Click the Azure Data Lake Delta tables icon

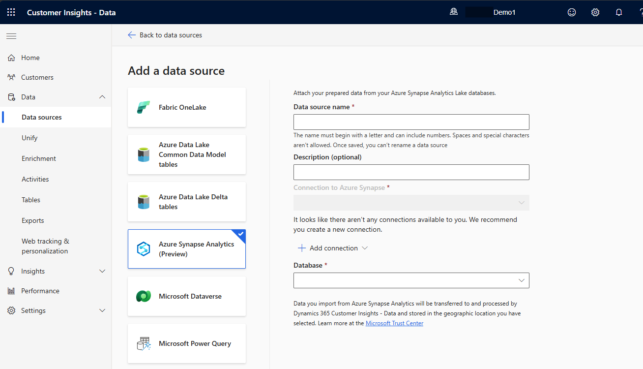144,202
